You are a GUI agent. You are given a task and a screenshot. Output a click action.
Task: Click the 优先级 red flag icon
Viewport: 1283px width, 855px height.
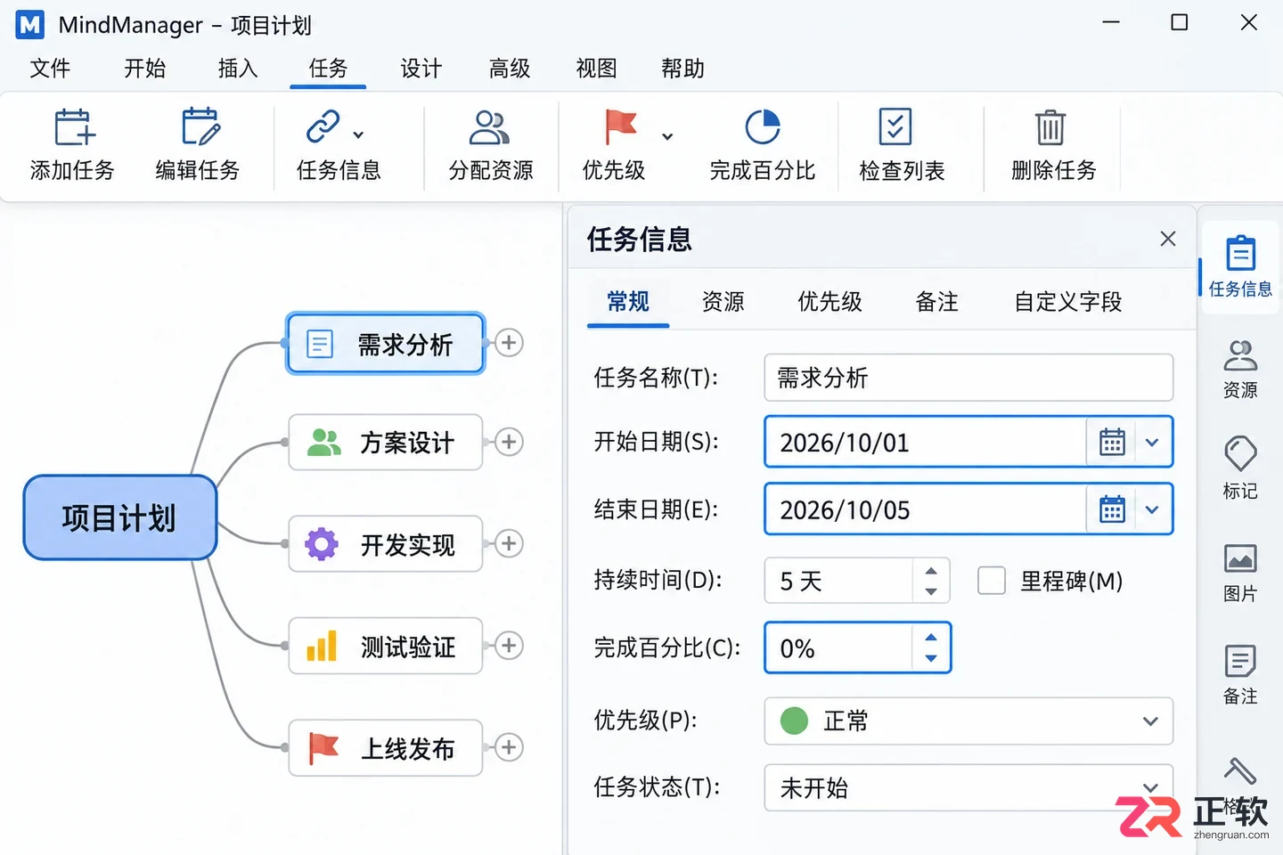[621, 126]
